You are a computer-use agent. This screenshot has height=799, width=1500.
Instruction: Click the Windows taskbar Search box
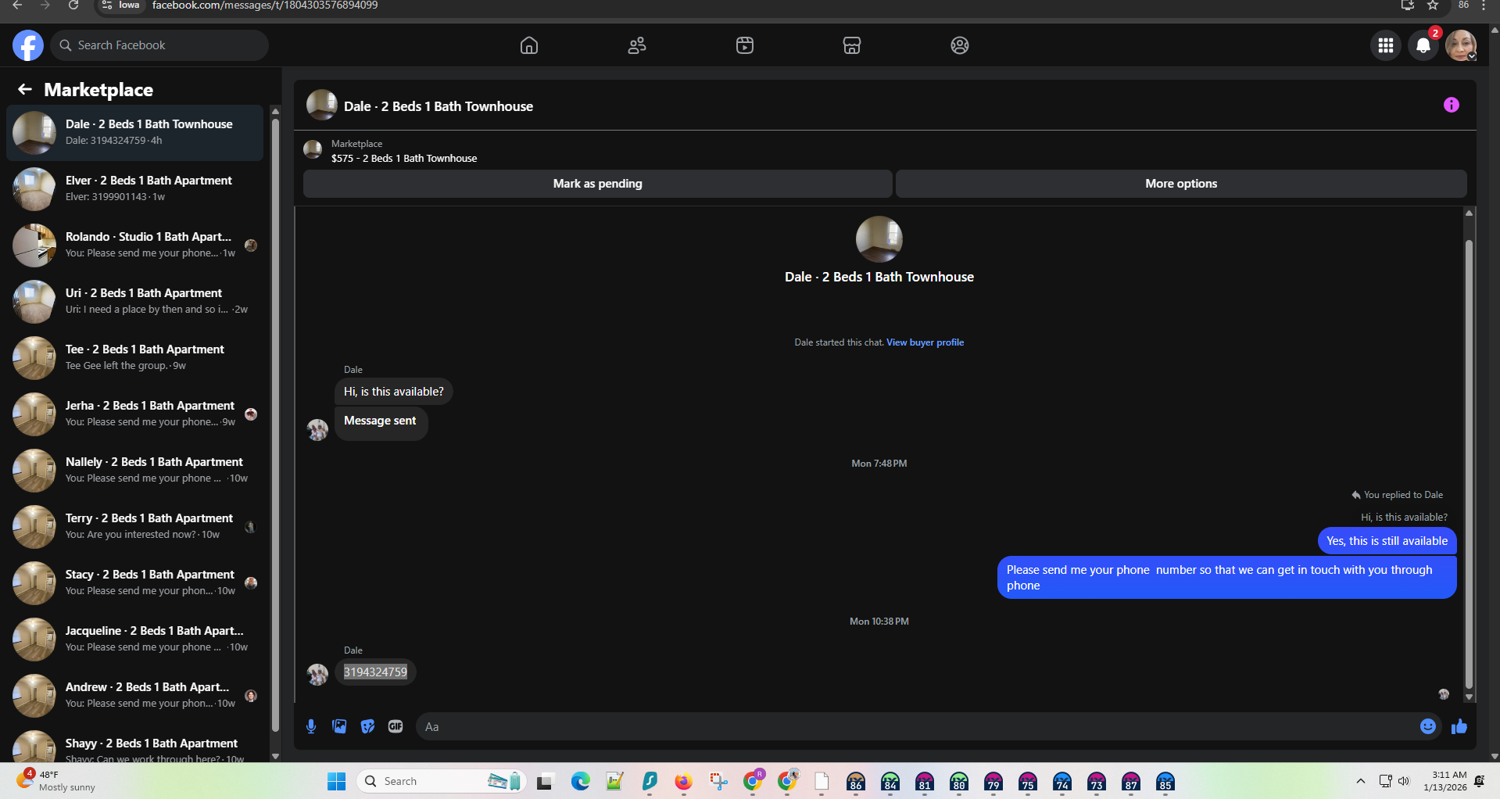pyautogui.click(x=440, y=781)
